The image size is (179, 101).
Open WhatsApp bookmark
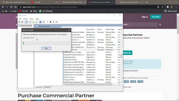pyautogui.click(x=46, y=11)
